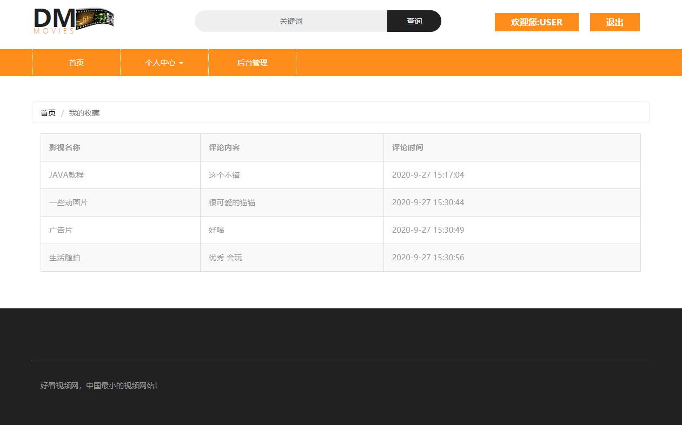Click the 广告片 row in the favorites table
The width and height of the screenshot is (682, 425).
[61, 230]
